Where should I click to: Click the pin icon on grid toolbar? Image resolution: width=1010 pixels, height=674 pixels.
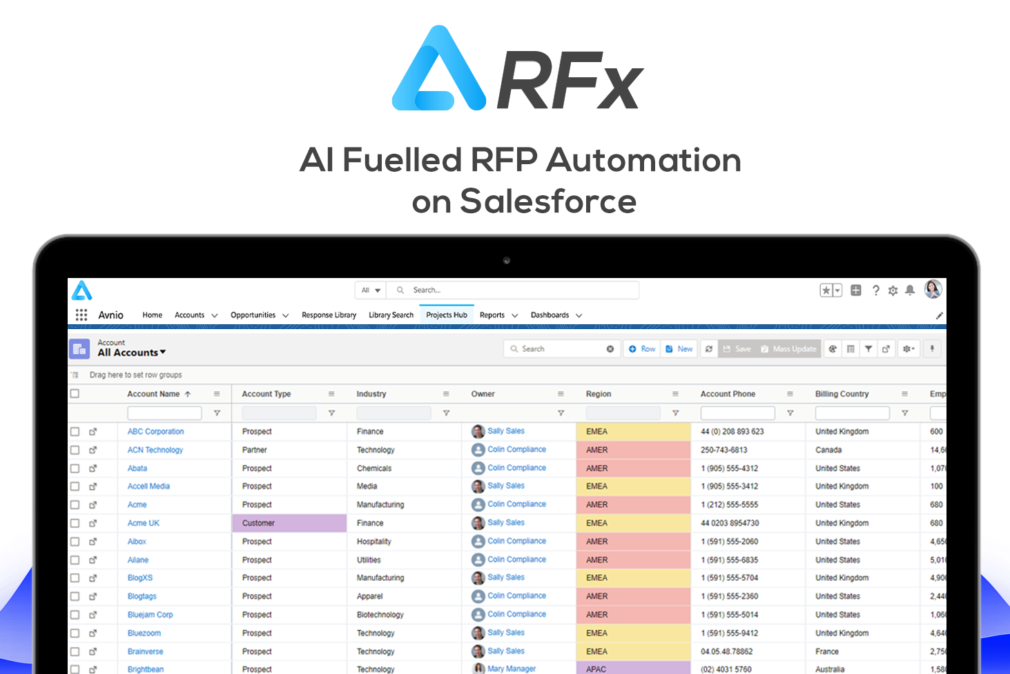coord(932,348)
